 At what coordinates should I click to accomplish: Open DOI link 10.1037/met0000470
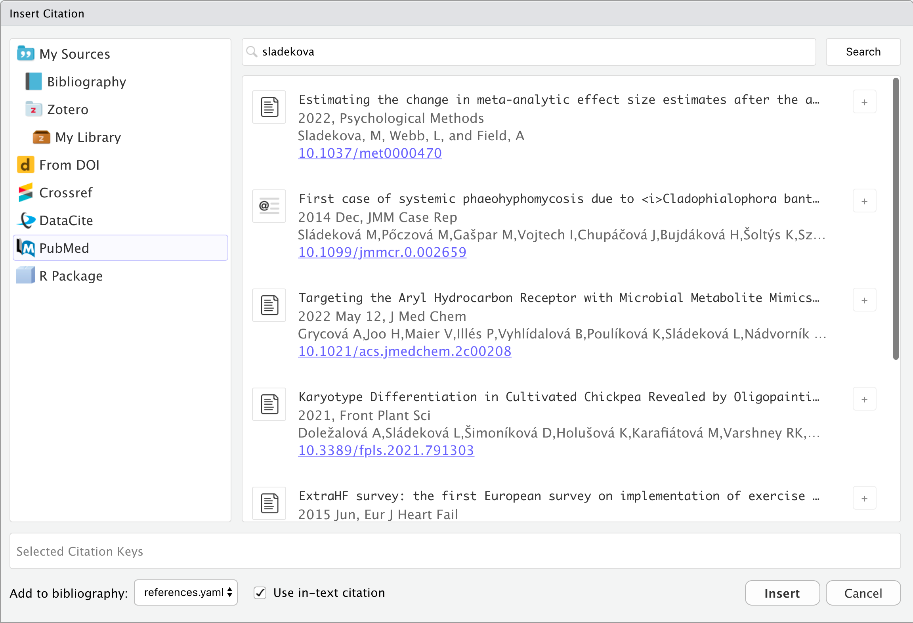pos(370,153)
